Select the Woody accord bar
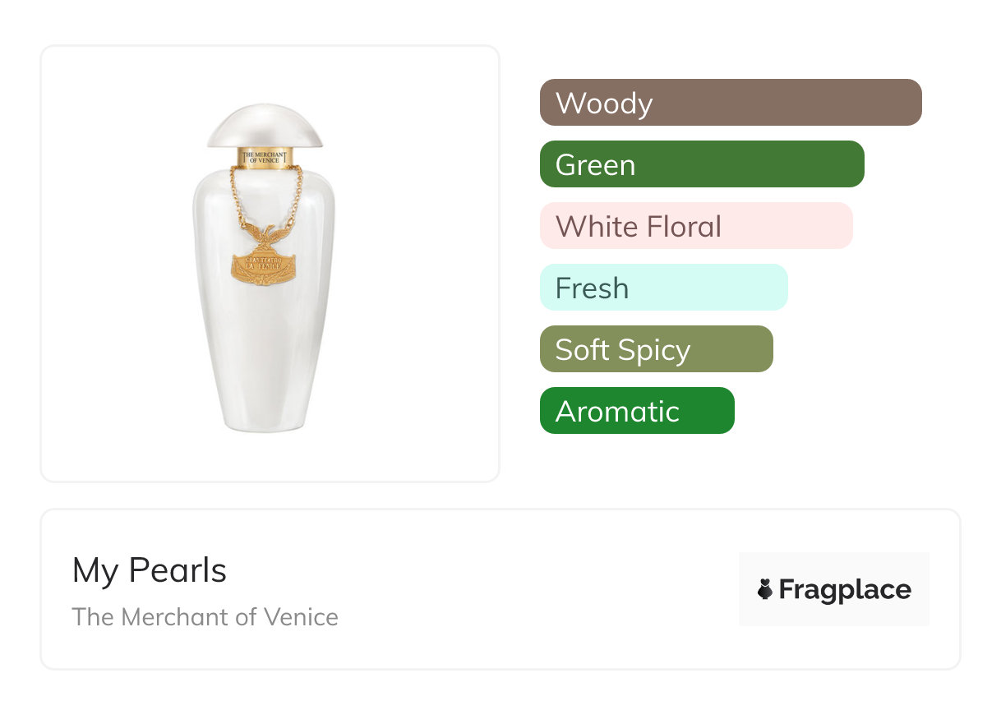This screenshot has height=710, width=1001. coord(730,103)
